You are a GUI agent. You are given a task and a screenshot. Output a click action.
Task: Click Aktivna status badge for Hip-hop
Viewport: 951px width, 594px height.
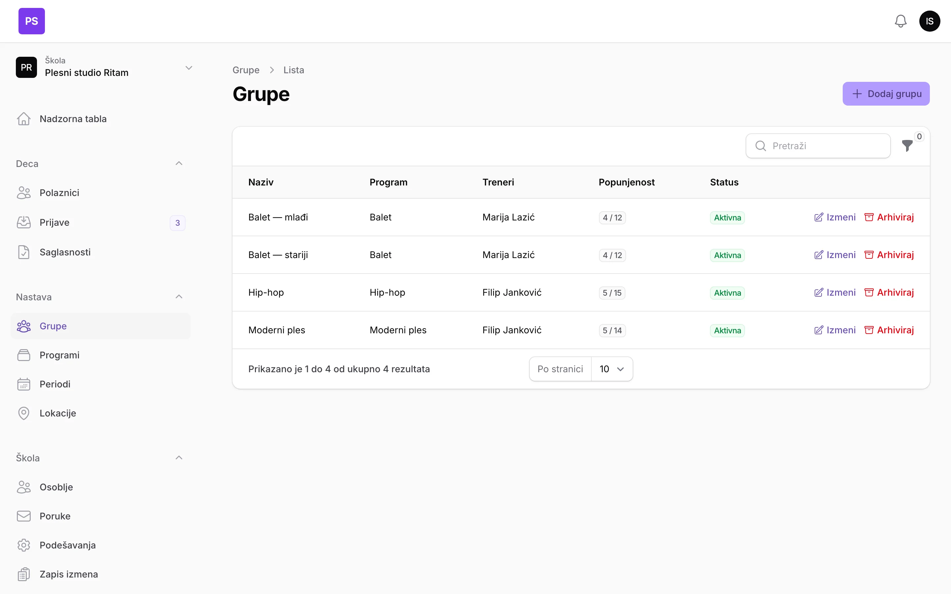(727, 293)
